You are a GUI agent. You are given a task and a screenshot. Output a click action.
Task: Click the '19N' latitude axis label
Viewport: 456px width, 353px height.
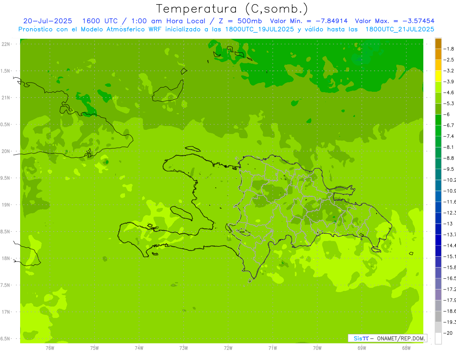pos(6,205)
